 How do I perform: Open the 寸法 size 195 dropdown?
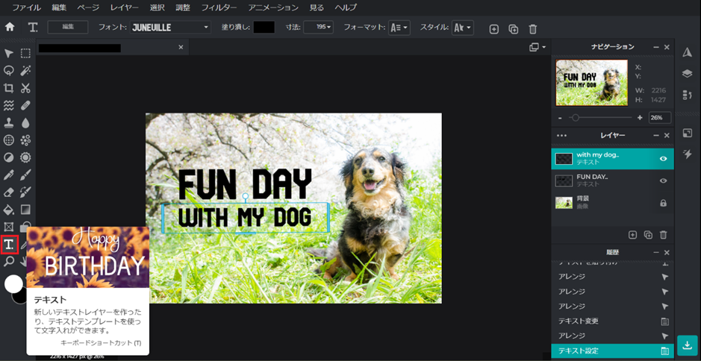[x=318, y=28]
